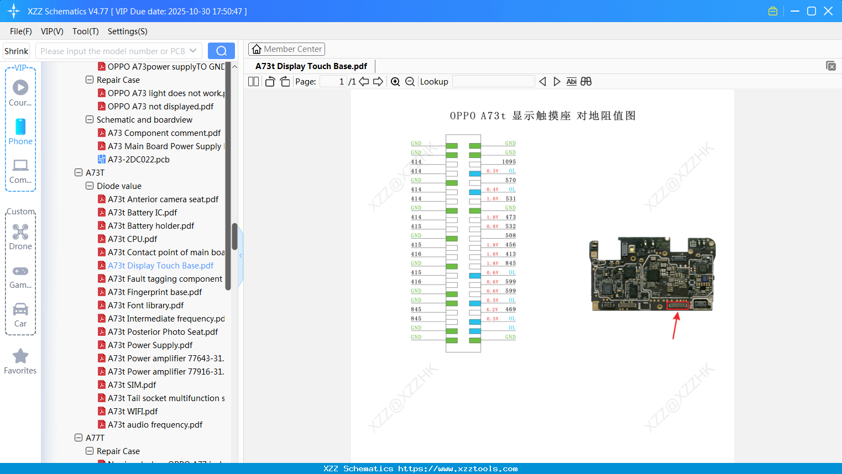Select the Phone category icon
The image size is (842, 474).
click(20, 132)
